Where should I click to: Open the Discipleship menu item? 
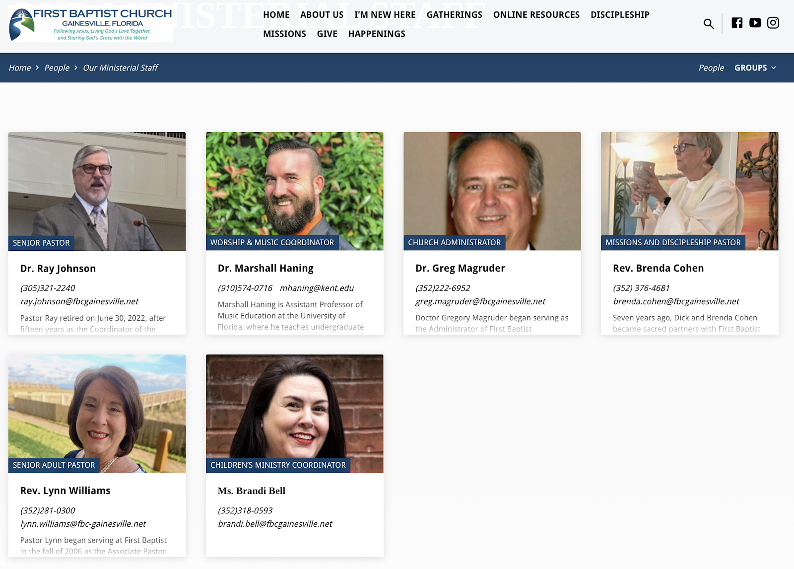pos(620,15)
